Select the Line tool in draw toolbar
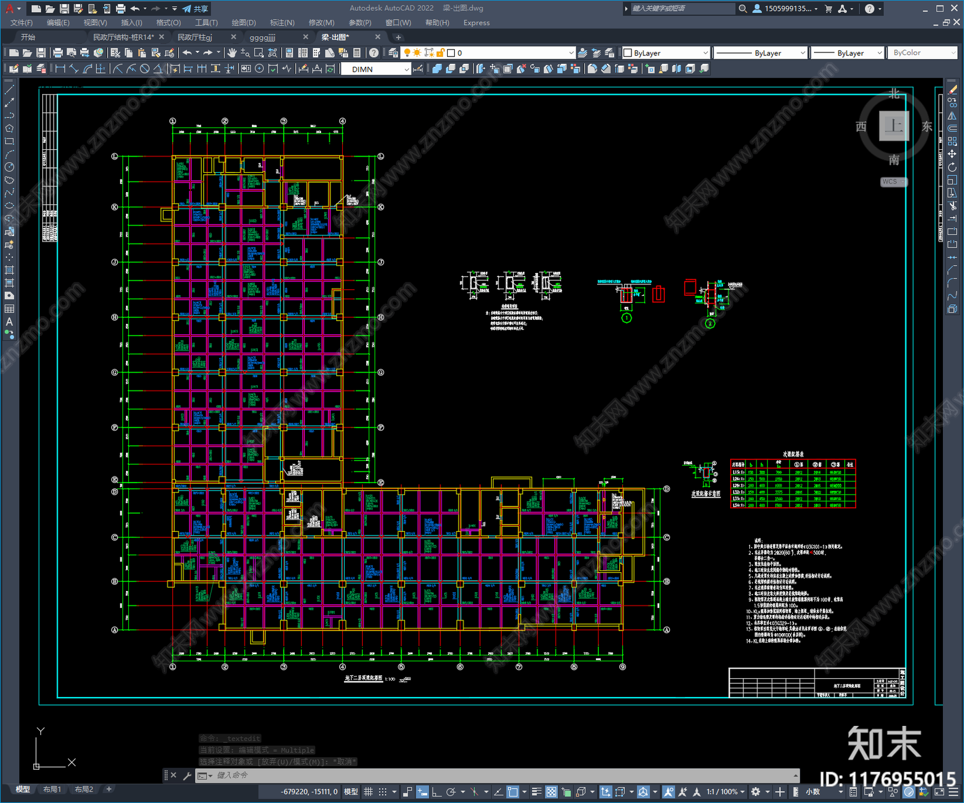The image size is (964, 803). pyautogui.click(x=9, y=90)
